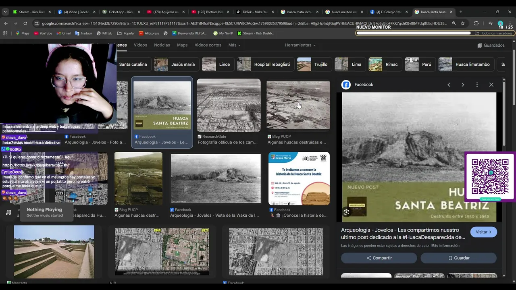Close the image preview panel
Image resolution: width=516 pixels, height=290 pixels.
point(491,85)
